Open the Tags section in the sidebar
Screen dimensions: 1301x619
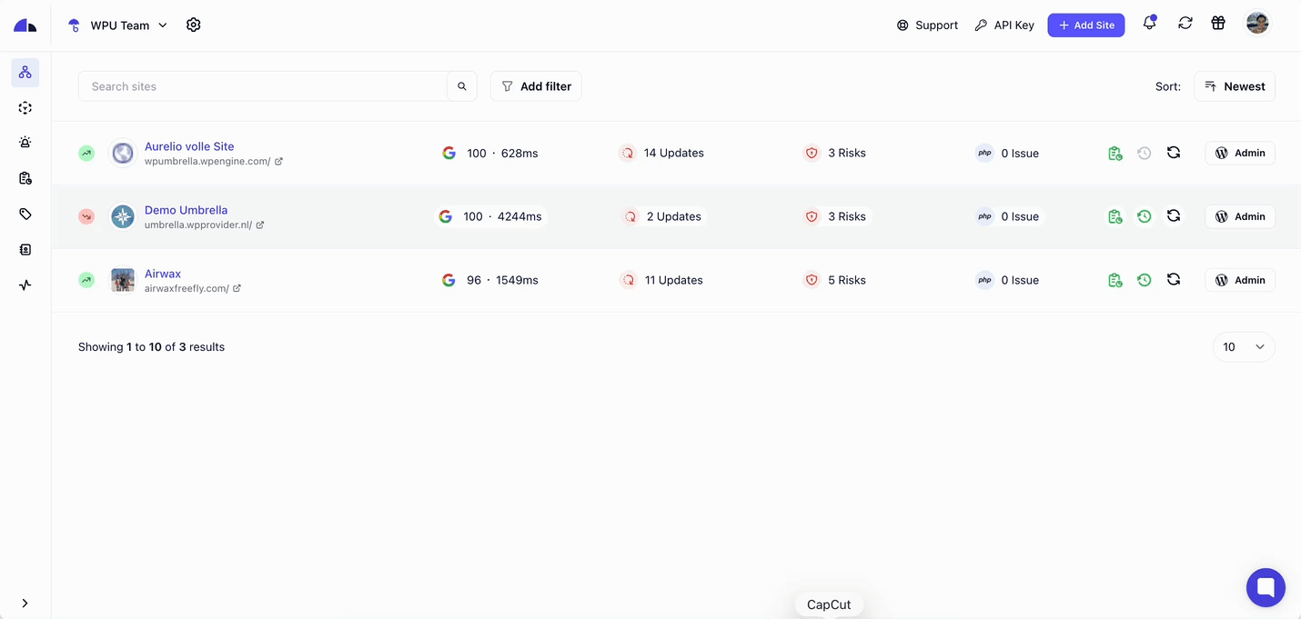(x=25, y=214)
